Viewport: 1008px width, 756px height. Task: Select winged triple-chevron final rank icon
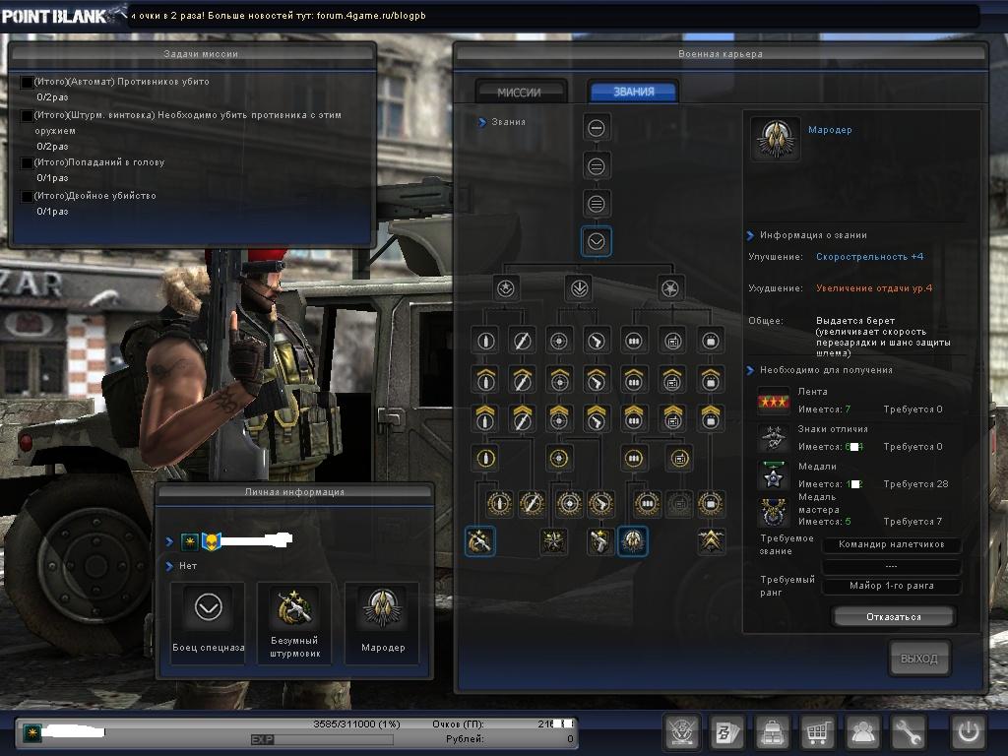710,541
